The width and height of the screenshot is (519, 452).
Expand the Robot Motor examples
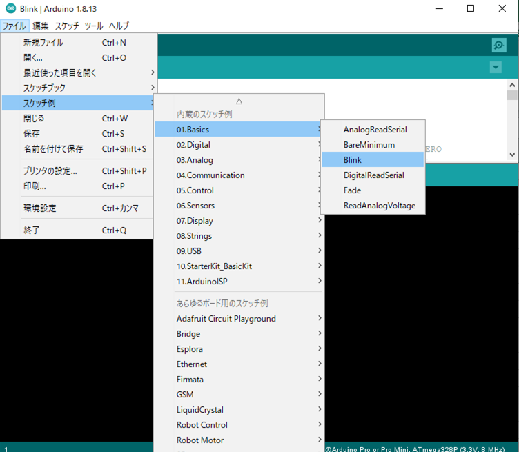click(x=239, y=440)
